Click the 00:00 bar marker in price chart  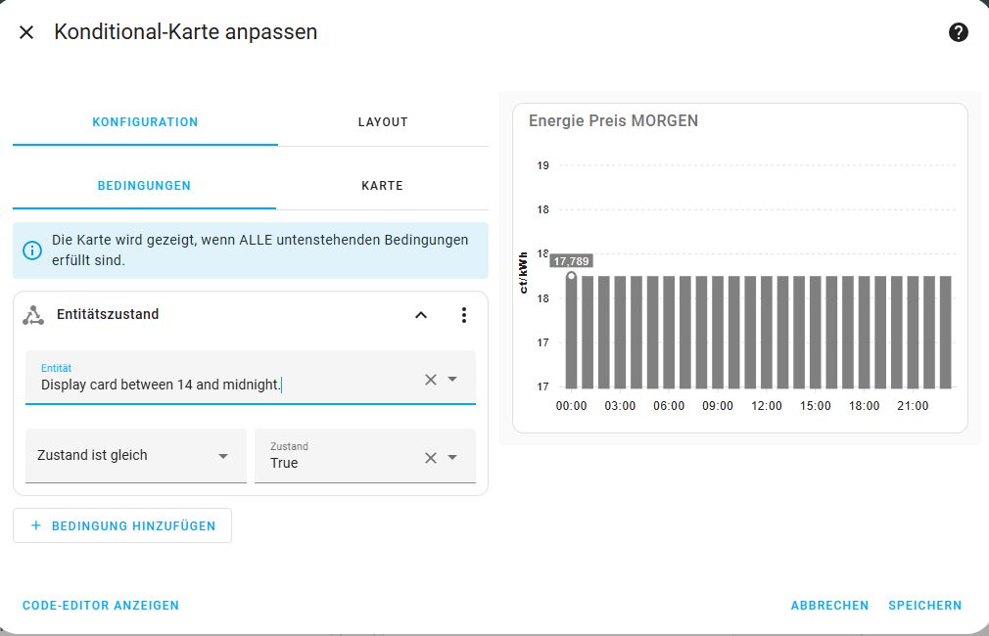click(572, 276)
